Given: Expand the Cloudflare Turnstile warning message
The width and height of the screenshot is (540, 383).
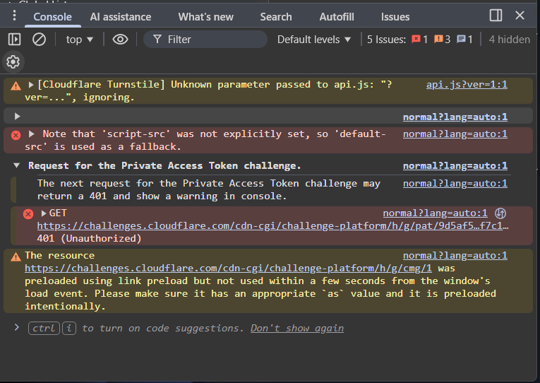Looking at the screenshot, I should (x=31, y=85).
